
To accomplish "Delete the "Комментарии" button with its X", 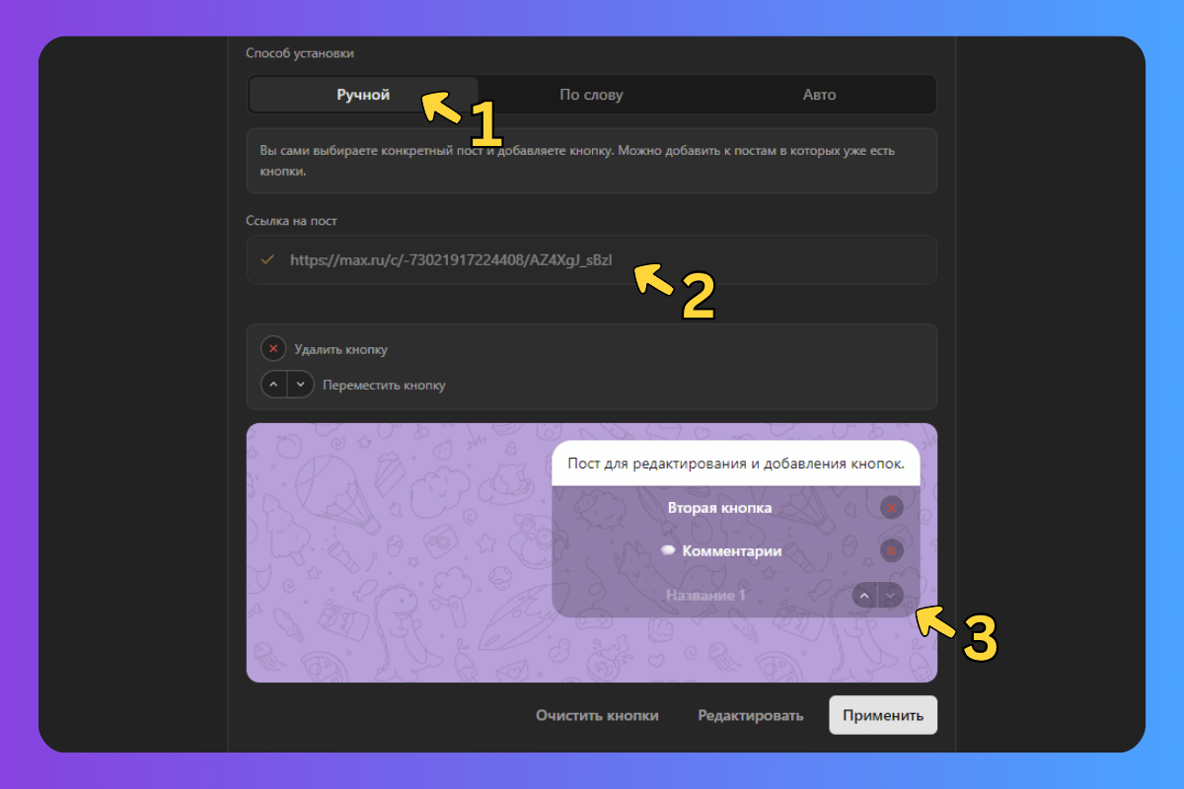I will [x=891, y=551].
